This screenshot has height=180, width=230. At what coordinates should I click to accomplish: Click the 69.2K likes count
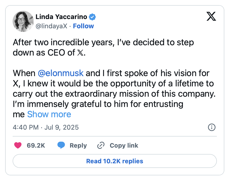pos(36,146)
